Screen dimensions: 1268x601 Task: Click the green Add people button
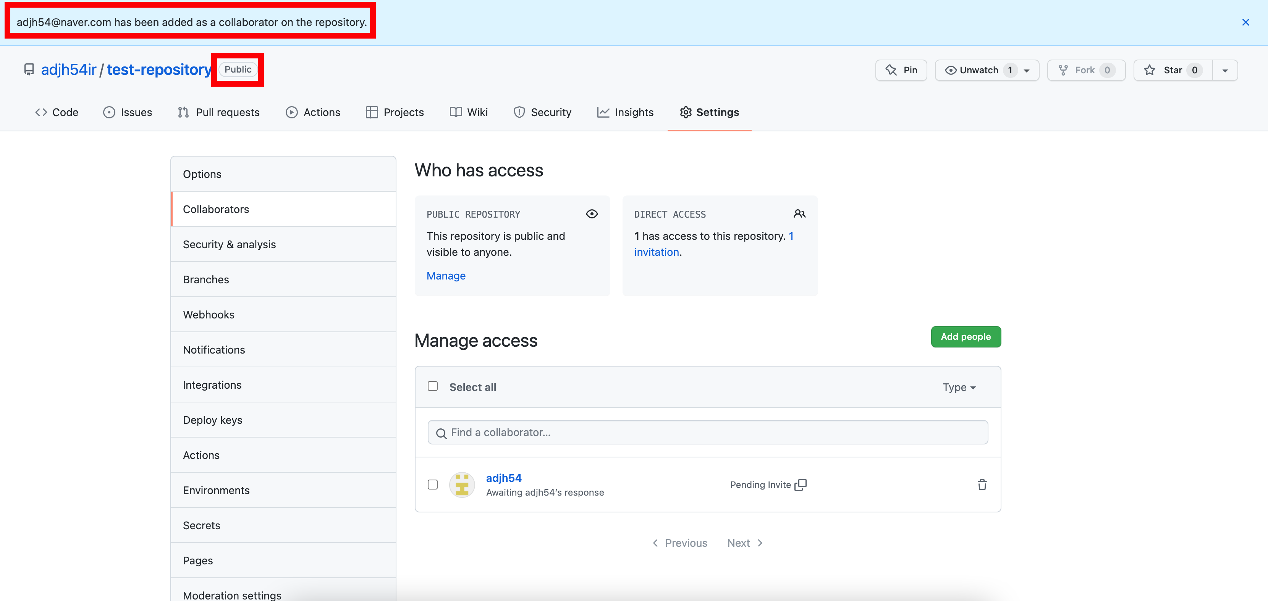(x=965, y=337)
